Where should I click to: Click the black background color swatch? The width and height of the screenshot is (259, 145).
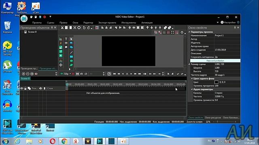[217, 82]
